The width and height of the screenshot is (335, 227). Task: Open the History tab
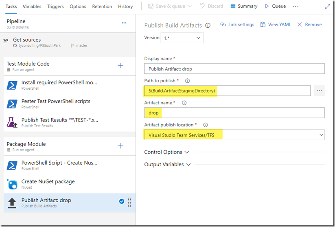coord(125,7)
